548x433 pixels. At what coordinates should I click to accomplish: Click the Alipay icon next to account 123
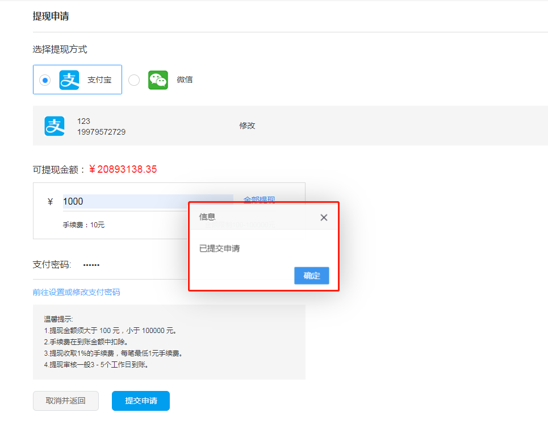point(55,126)
